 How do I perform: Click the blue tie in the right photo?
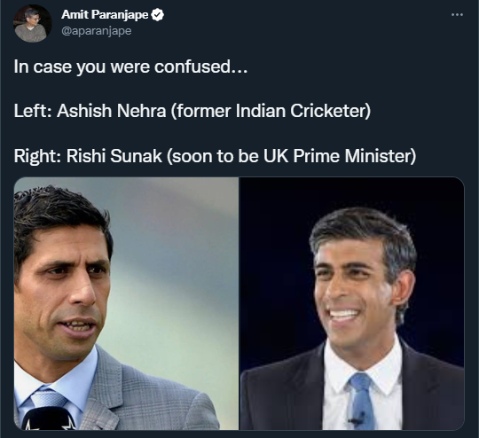pyautogui.click(x=363, y=400)
